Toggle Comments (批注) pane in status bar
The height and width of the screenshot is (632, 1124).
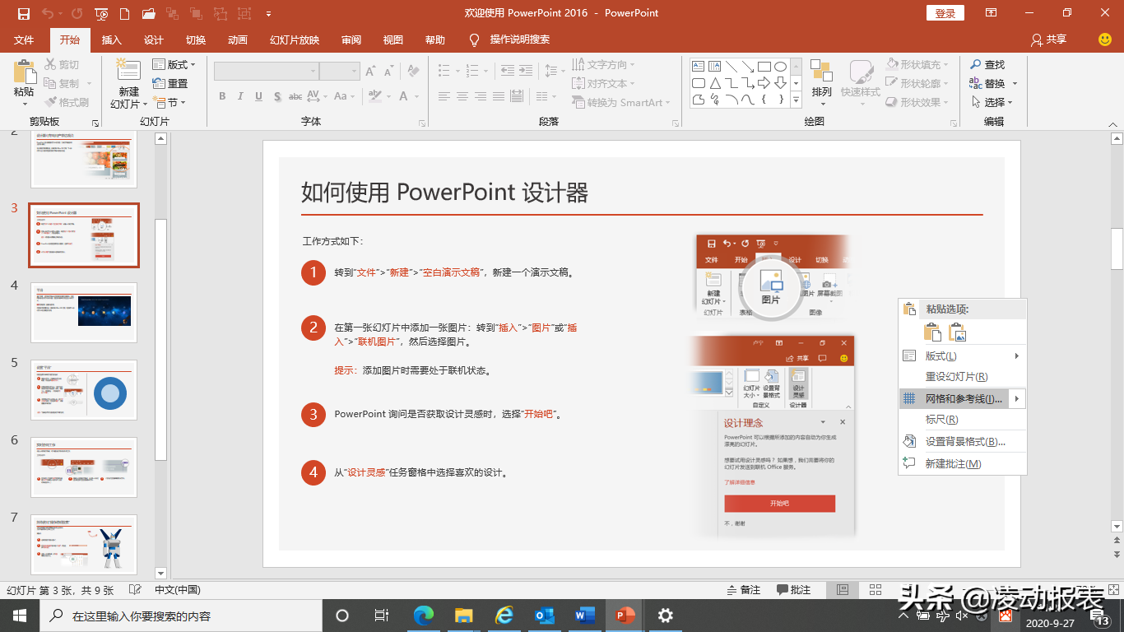(x=793, y=590)
